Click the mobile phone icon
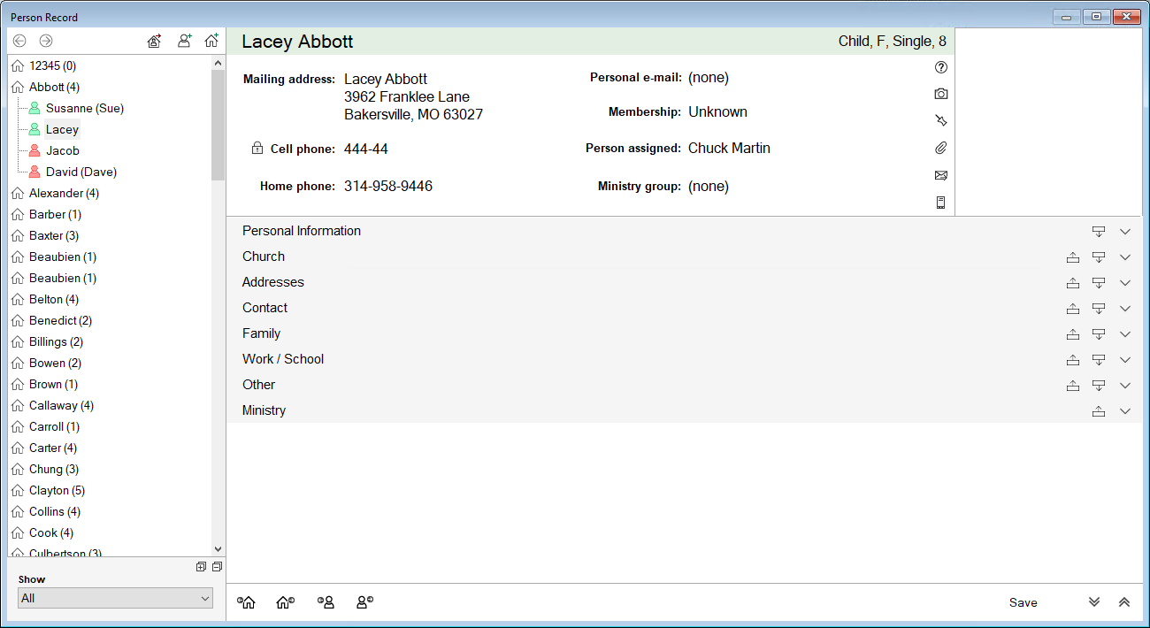This screenshot has height=628, width=1150. click(940, 203)
